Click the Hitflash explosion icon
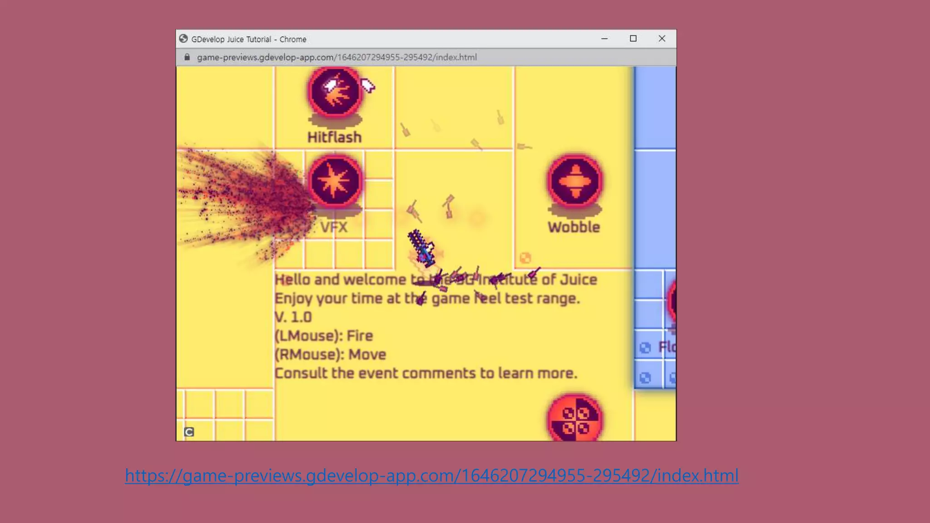 335,92
